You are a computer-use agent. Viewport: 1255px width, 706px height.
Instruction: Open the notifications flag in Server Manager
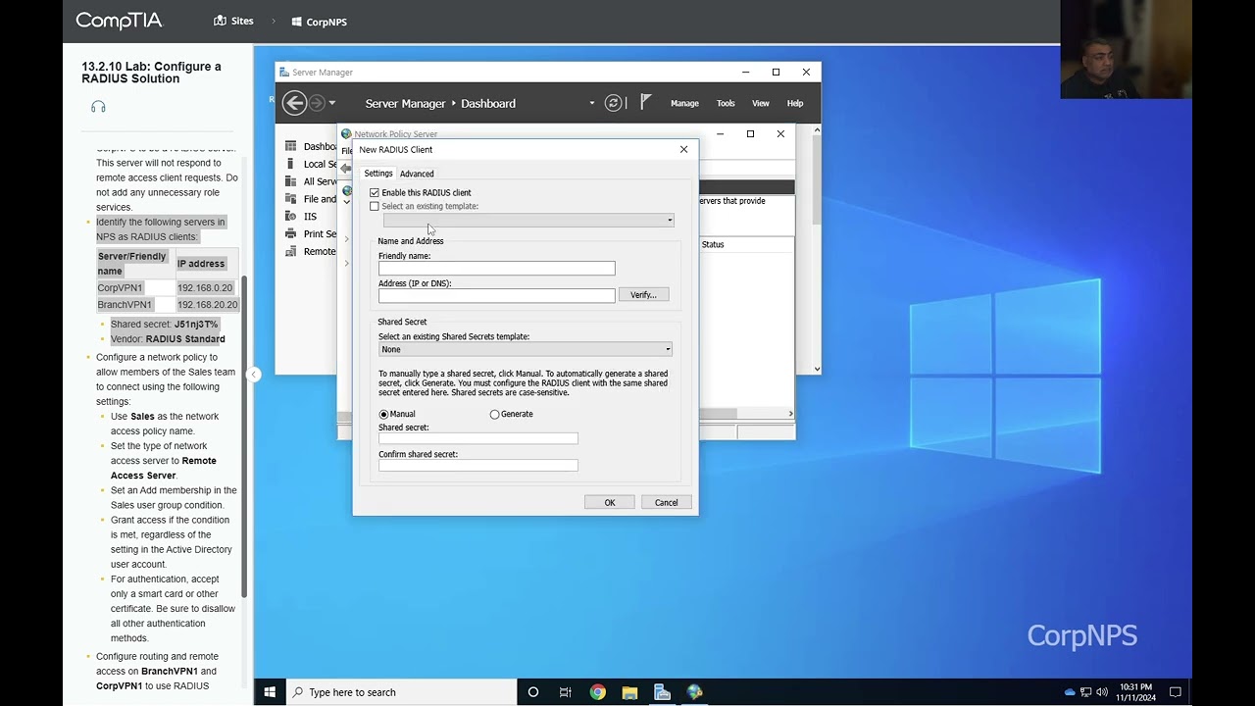[646, 102]
